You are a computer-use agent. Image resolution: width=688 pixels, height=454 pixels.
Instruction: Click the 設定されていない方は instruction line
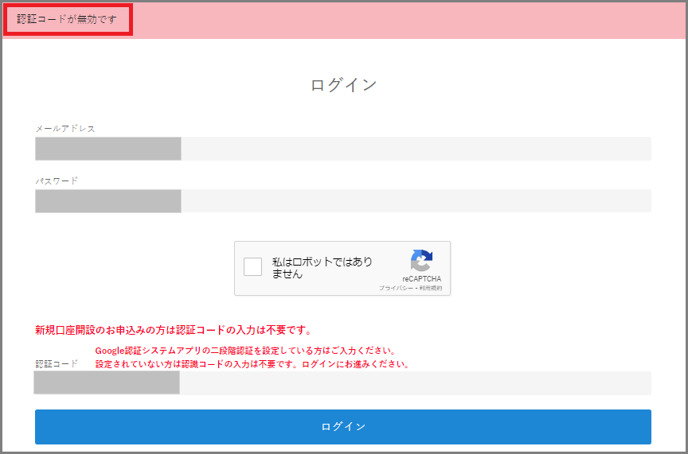[252, 365]
